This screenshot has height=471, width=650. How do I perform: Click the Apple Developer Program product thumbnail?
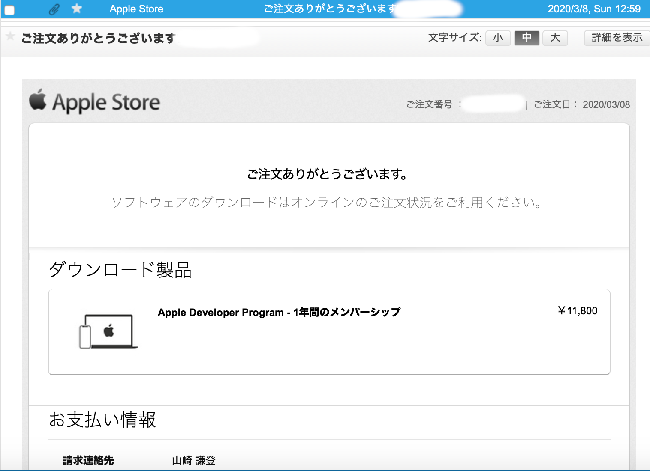108,331
